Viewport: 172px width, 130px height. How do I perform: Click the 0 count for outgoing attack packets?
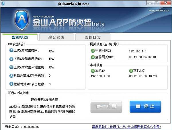coord(50,84)
